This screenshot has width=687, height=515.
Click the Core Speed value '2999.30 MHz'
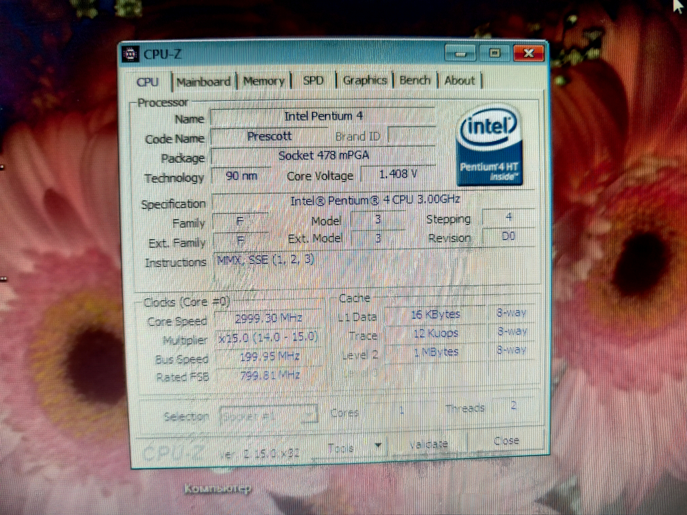(268, 319)
